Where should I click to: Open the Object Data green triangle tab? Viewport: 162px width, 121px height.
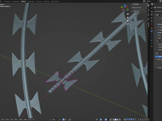pos(152,43)
